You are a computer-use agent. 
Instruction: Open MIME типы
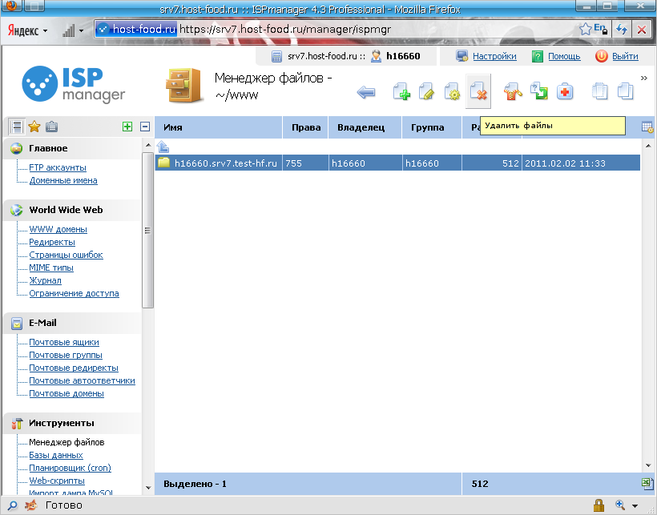pos(51,268)
